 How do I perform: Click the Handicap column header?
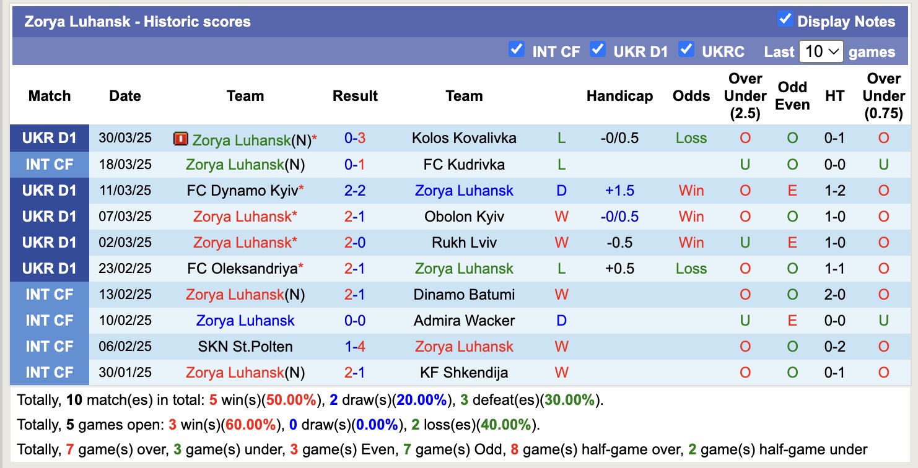[x=619, y=96]
